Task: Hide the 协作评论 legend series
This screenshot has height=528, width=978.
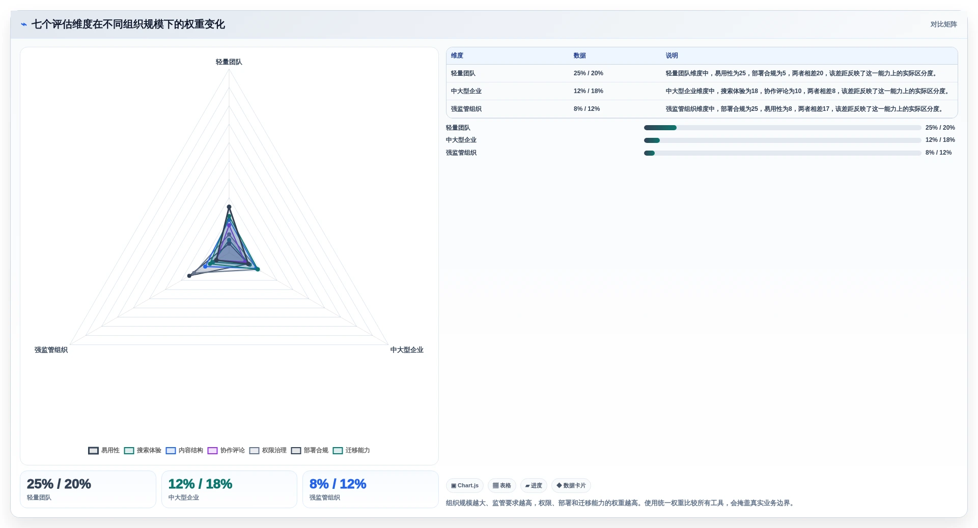Action: tap(226, 450)
